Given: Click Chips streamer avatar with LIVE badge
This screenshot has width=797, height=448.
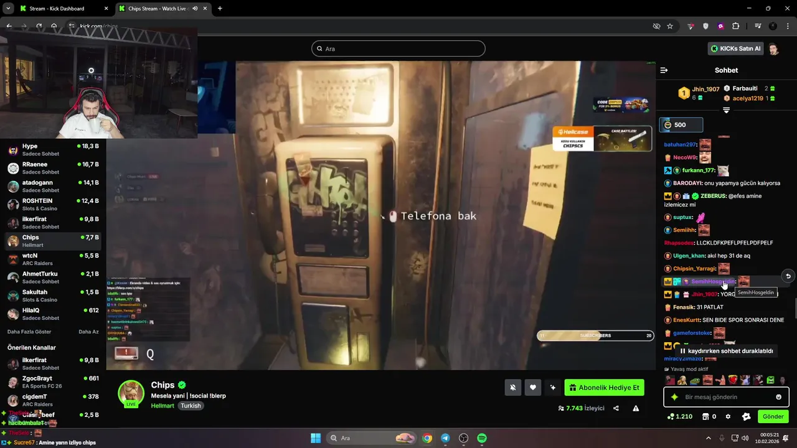Looking at the screenshot, I should point(131,393).
